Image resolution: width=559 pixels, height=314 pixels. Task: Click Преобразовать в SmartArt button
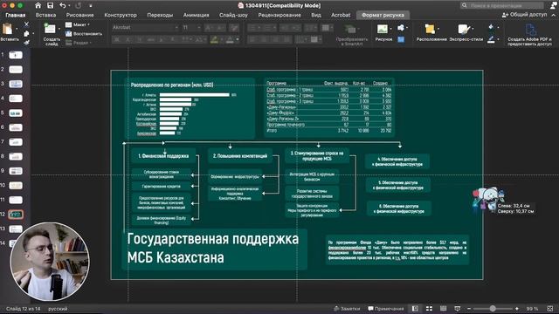click(351, 34)
